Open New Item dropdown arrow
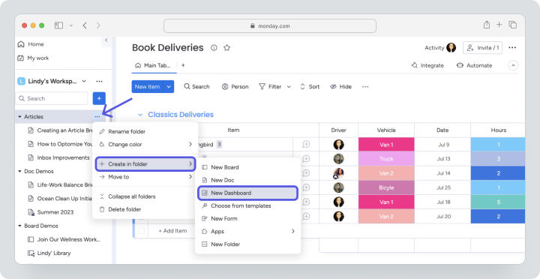Viewport: 540px width, 279px height. [169, 87]
